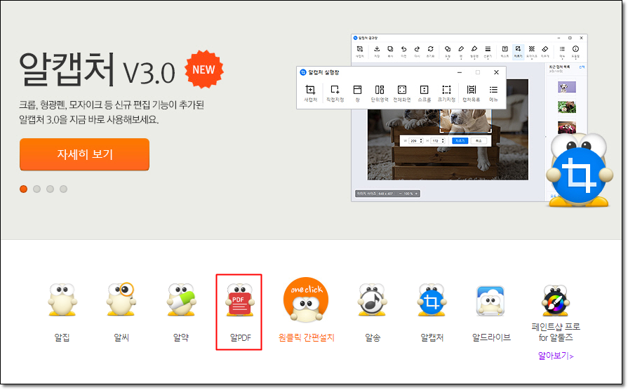
Task: Click the 자세히 보기 orange button
Action: pos(84,154)
